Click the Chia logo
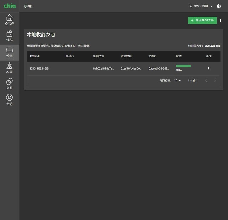The image size is (228, 220). click(10, 6)
